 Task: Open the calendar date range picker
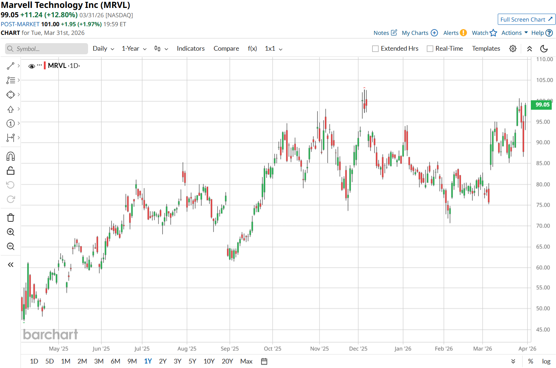pos(264,361)
